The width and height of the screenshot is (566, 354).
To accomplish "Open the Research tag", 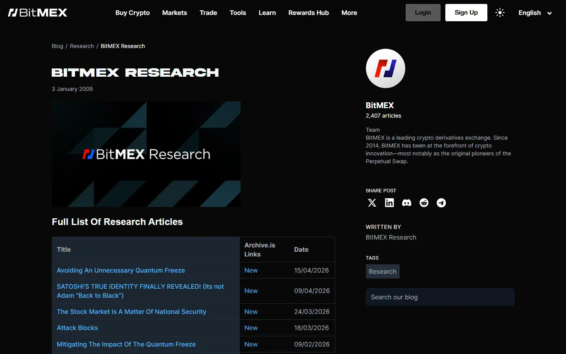I will tap(382, 271).
